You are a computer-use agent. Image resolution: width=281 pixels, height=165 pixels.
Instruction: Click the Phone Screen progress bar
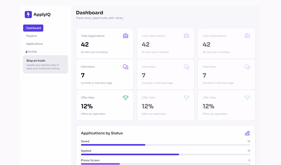166,164
